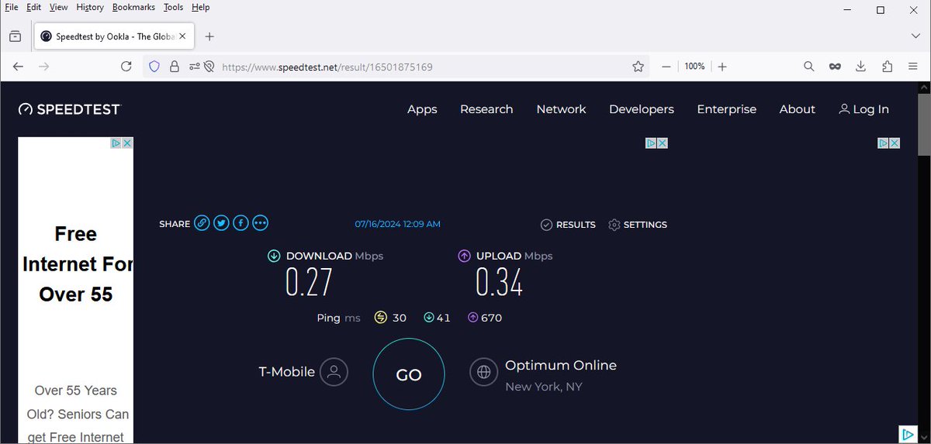This screenshot has width=931, height=444.
Task: Open Firefox Tools menu
Action: pyautogui.click(x=174, y=7)
